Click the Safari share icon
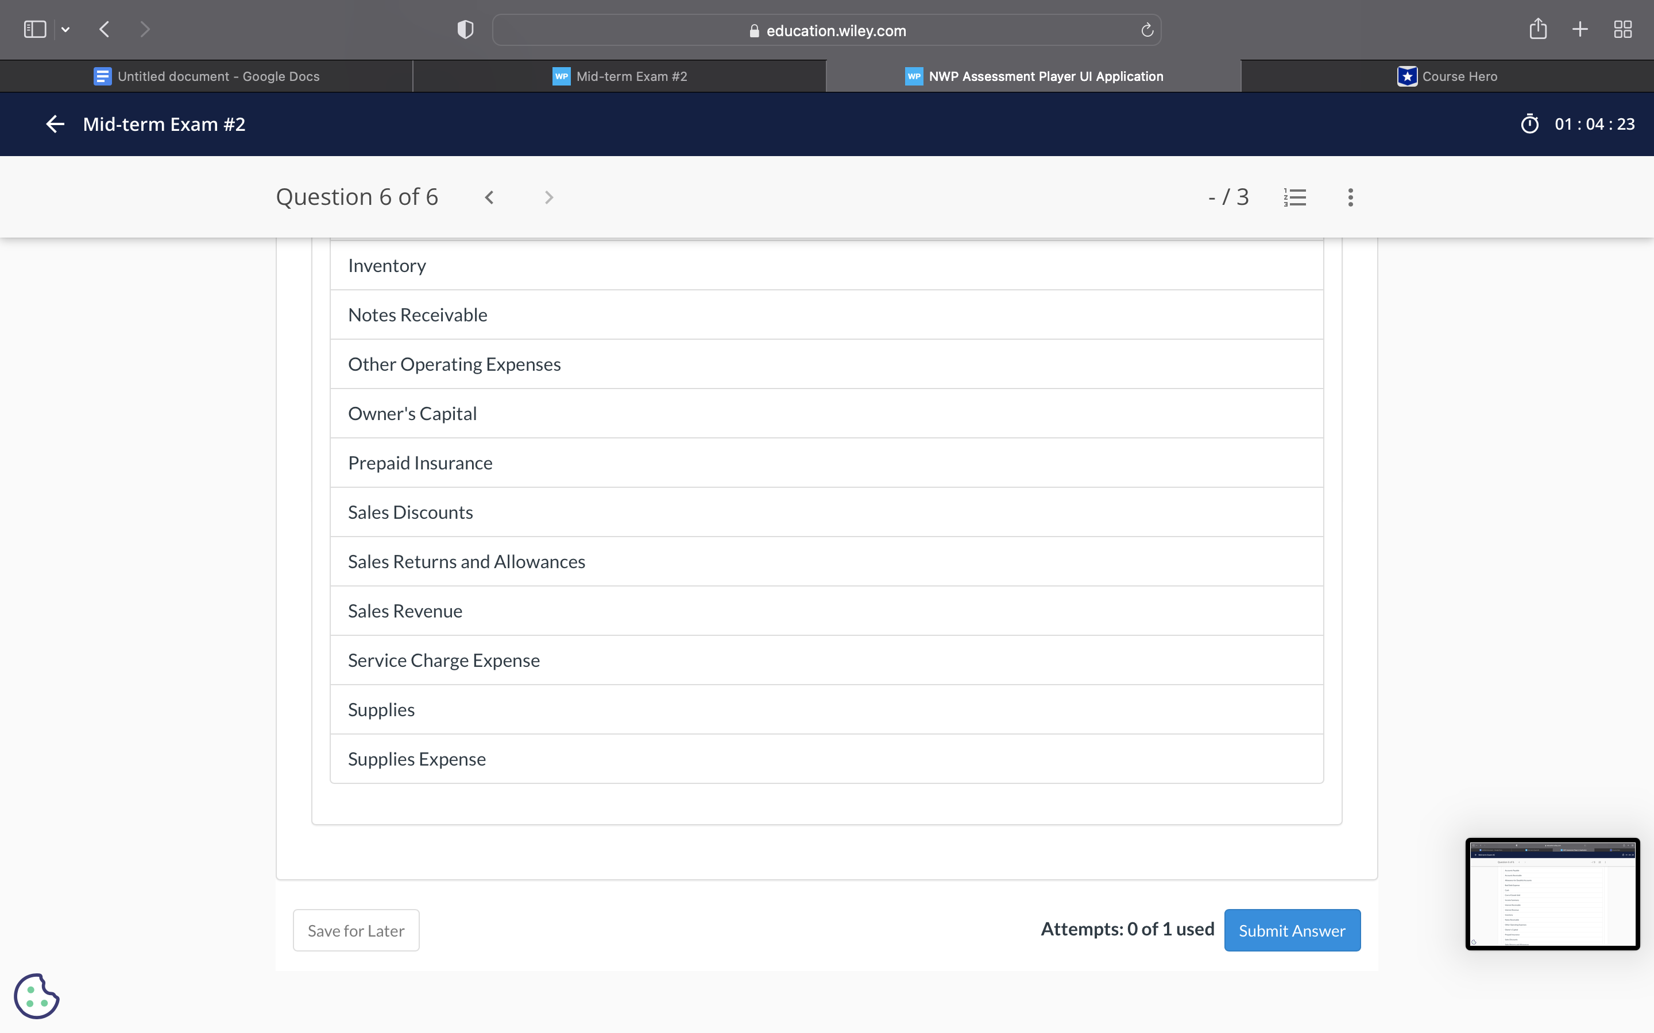The height and width of the screenshot is (1033, 1654). point(1537,29)
